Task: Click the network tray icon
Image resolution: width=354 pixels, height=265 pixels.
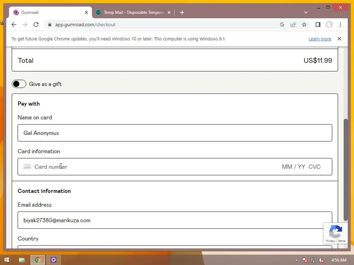Action: coord(313,260)
